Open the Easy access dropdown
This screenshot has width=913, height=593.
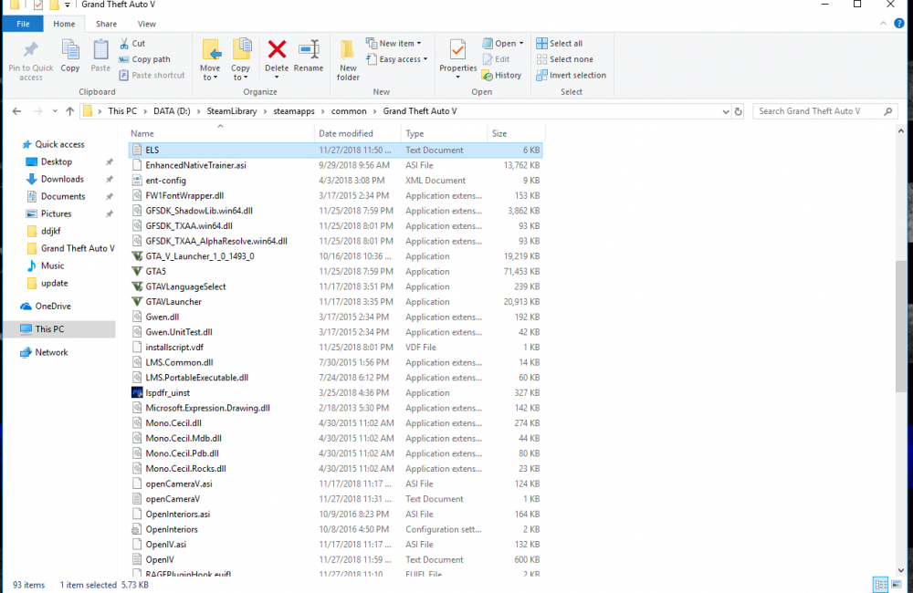pos(396,59)
